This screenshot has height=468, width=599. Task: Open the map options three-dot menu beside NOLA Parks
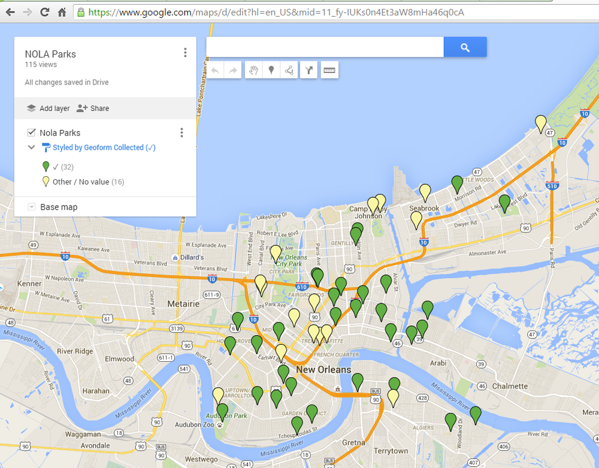pos(185,52)
